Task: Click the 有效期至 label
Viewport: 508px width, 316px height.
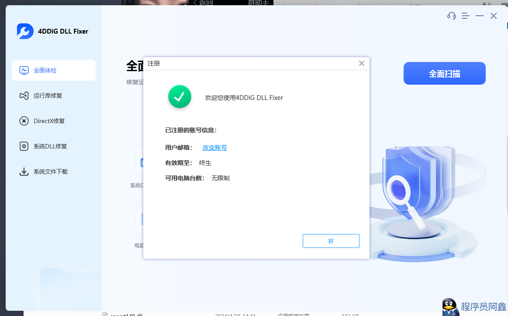Action: tap(179, 163)
